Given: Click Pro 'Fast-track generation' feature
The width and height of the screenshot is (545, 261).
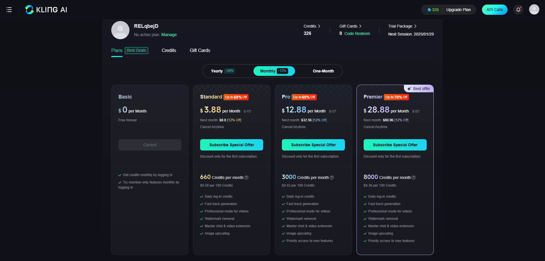Looking at the screenshot, I should tap(302, 204).
